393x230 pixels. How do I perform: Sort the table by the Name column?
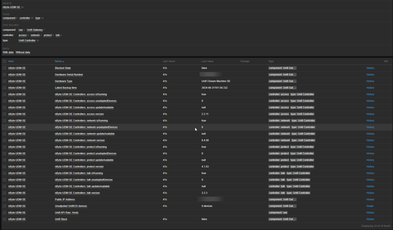pyautogui.click(x=58, y=61)
